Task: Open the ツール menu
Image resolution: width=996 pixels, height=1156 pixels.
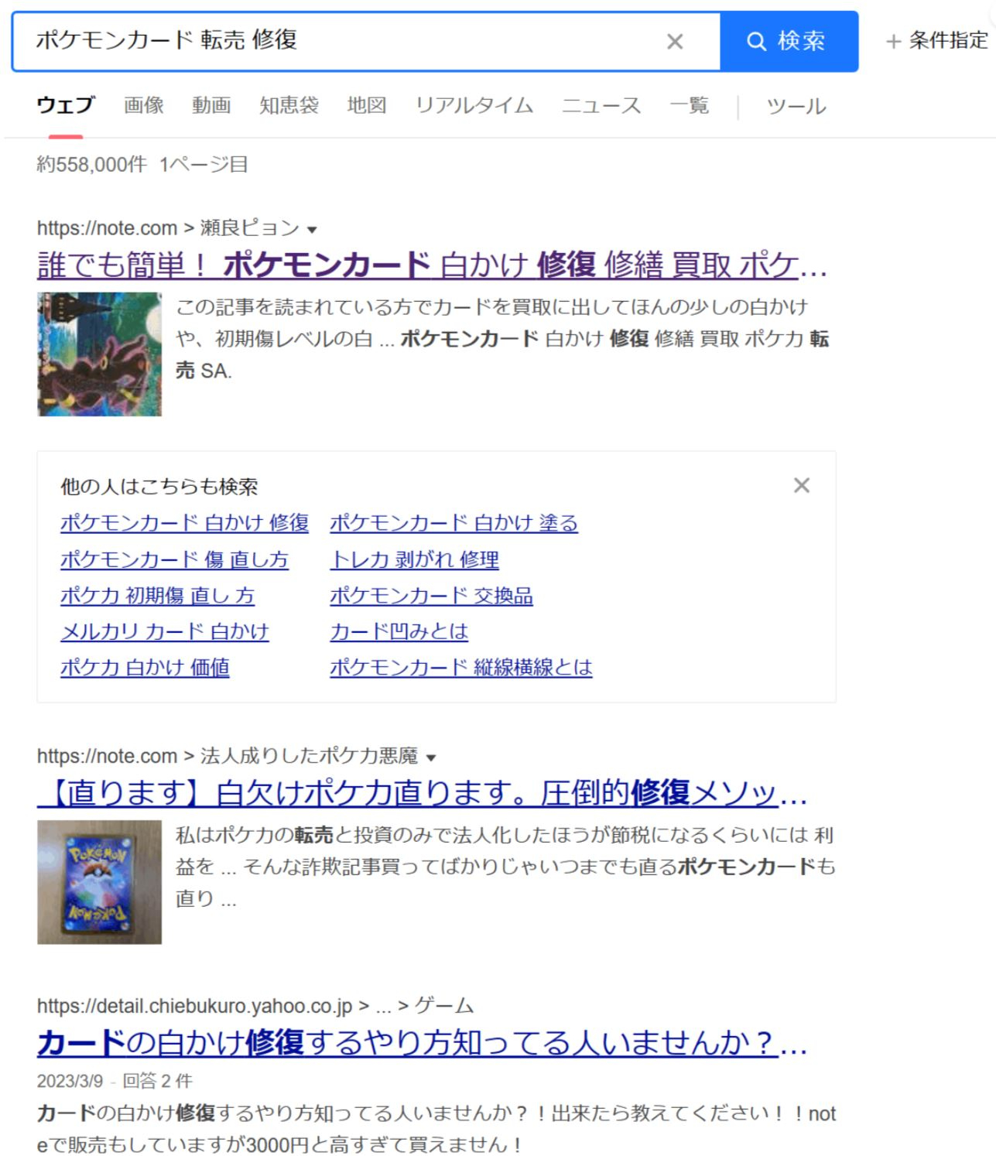Action: (x=796, y=106)
